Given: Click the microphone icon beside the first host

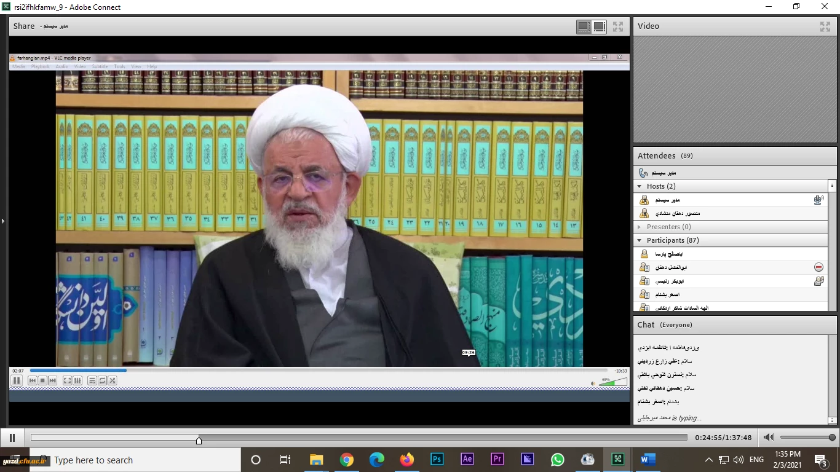Looking at the screenshot, I should click(x=818, y=200).
